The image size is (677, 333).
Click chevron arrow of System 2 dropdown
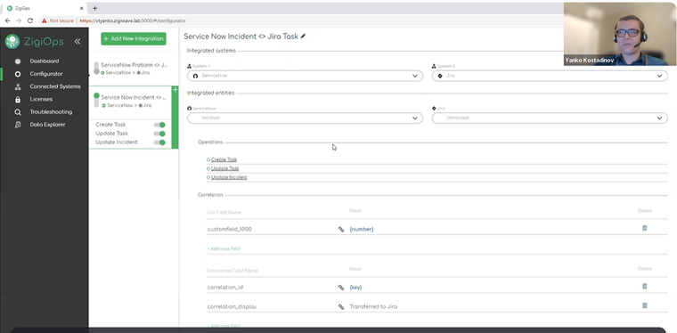click(659, 76)
